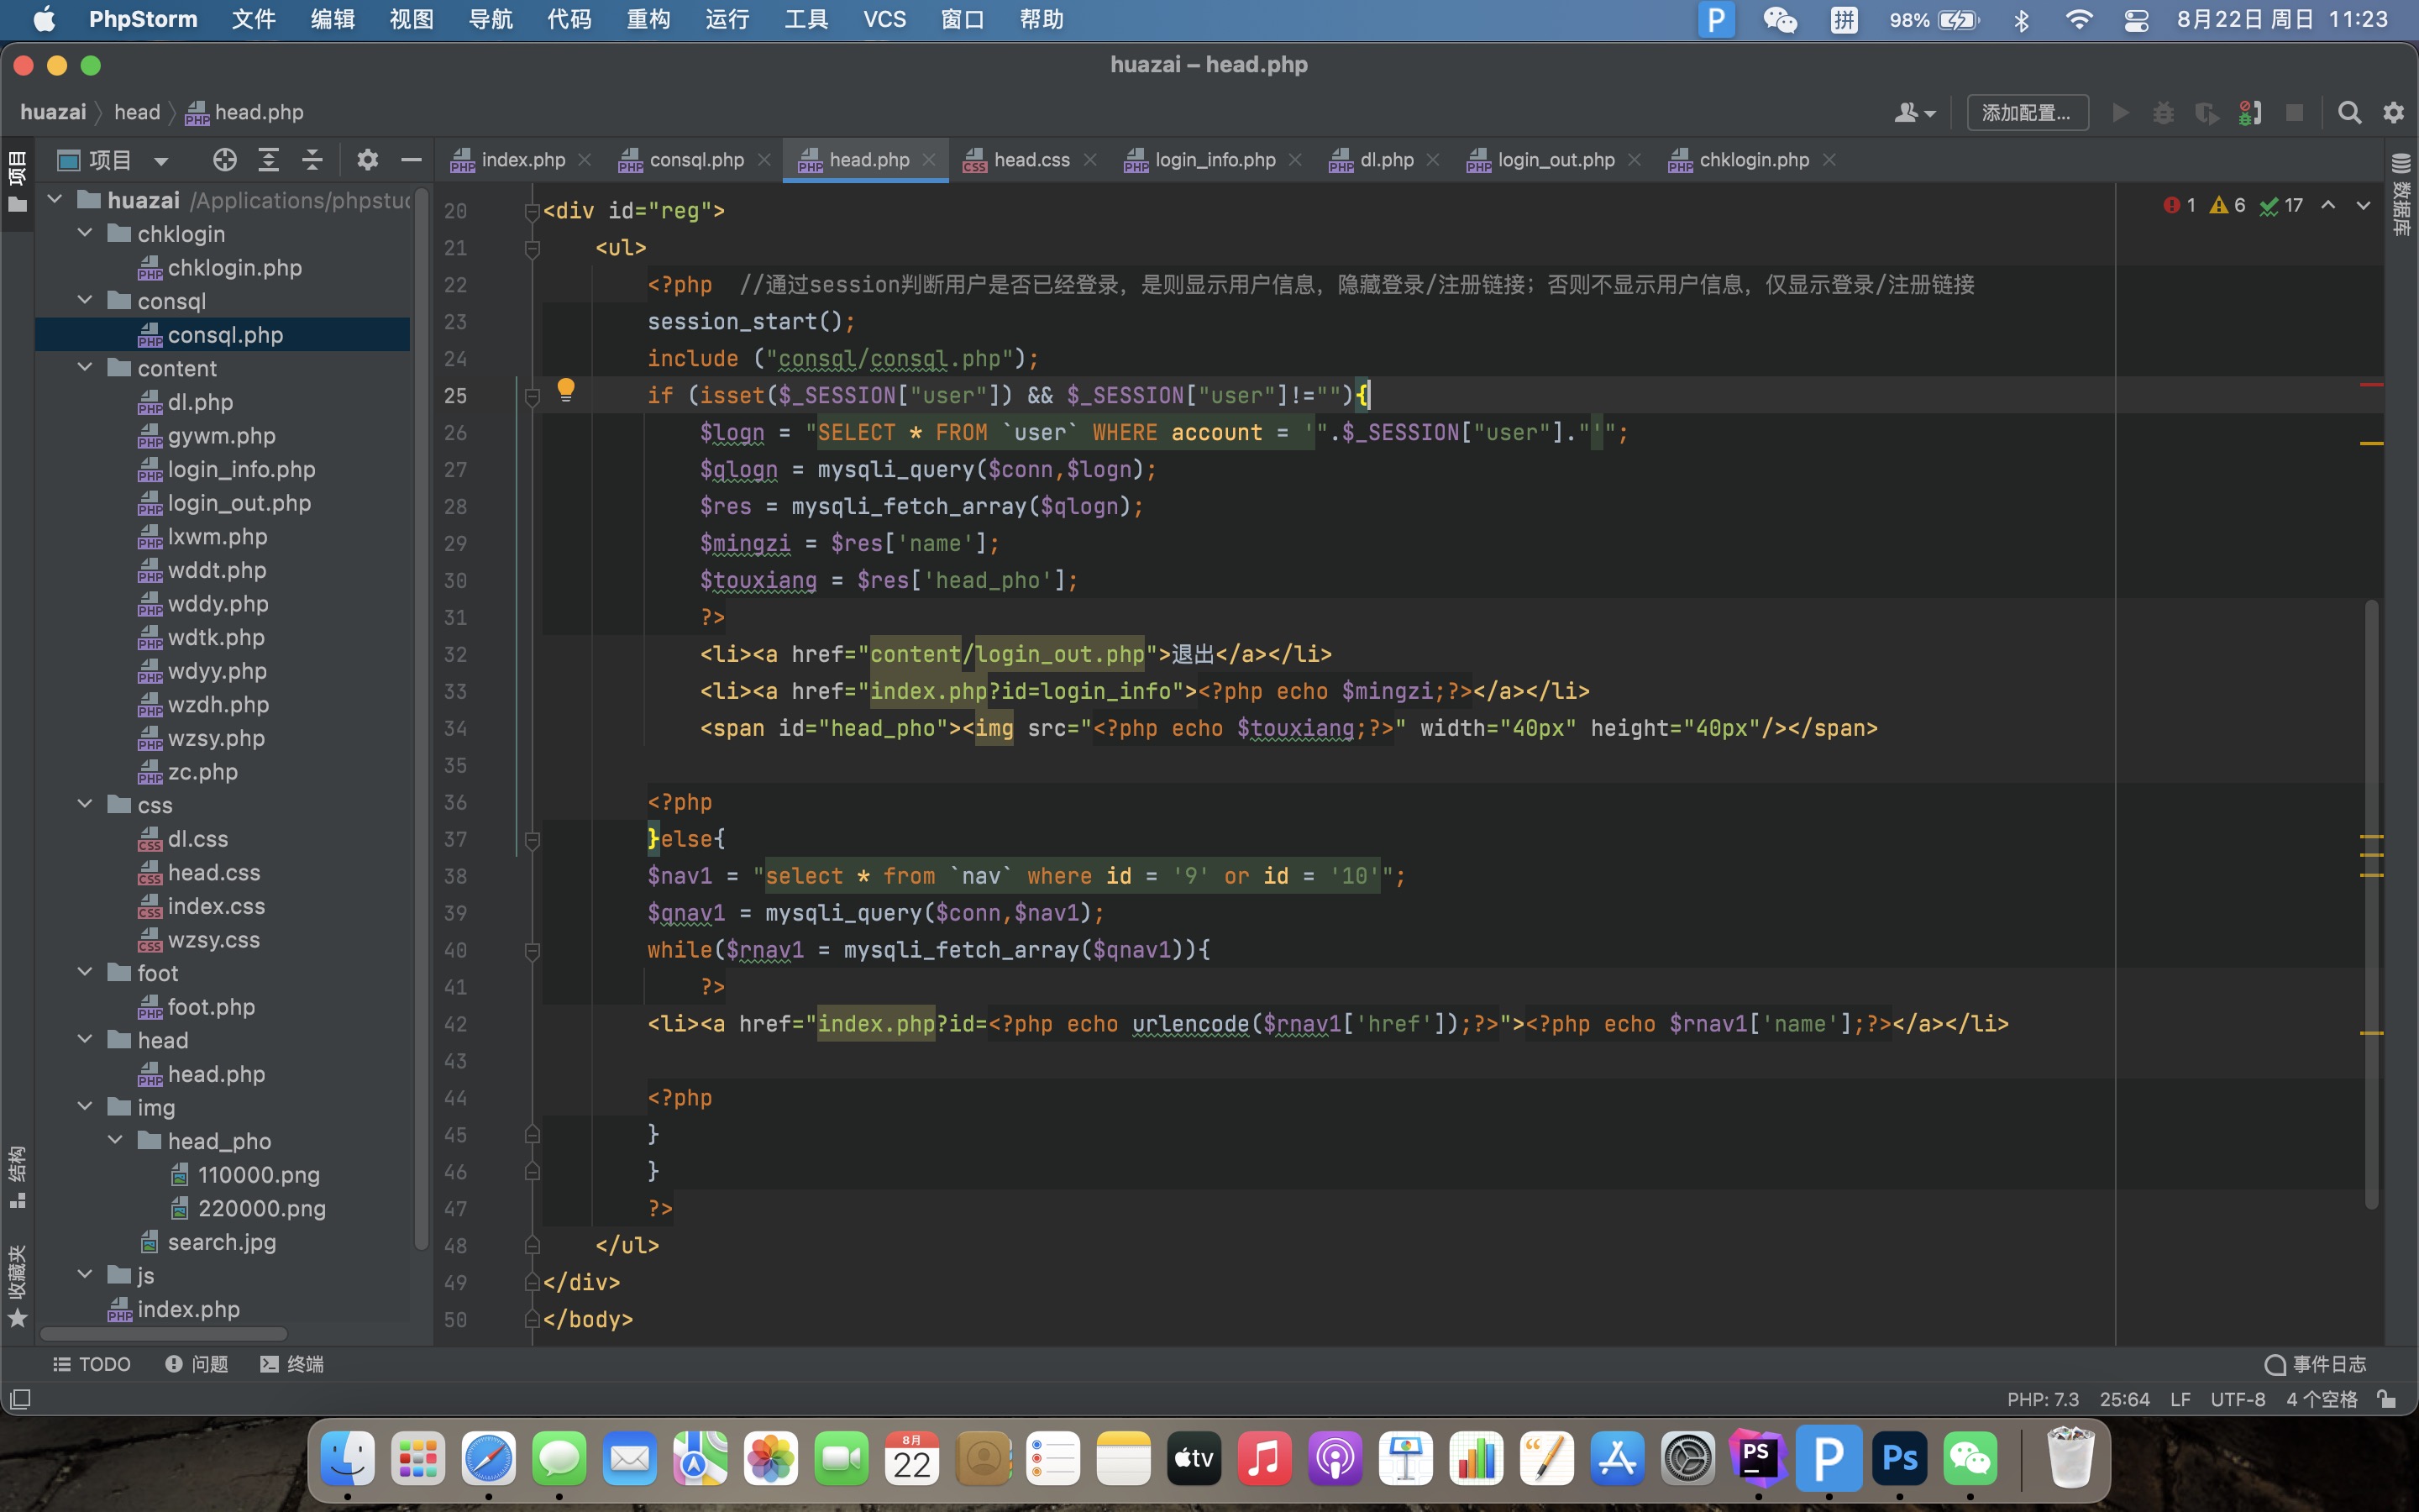Click the debug bug icon in toolbar
Screen dimensions: 2419x1512
(x=2163, y=113)
